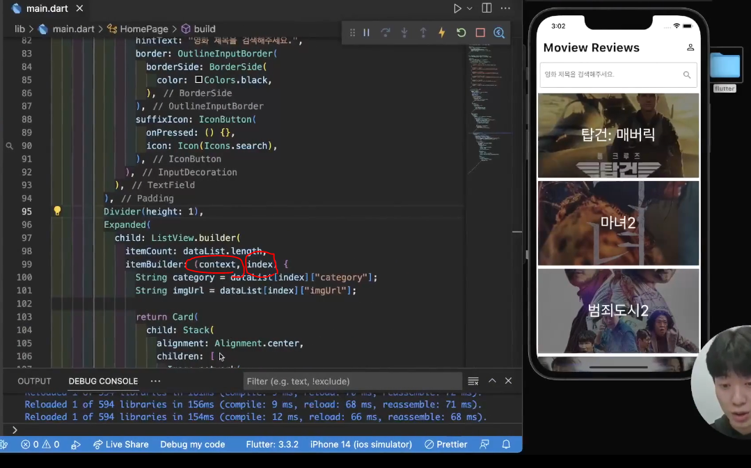The height and width of the screenshot is (468, 751).
Task: Click Alignment.center on line 105
Action: pyautogui.click(x=258, y=343)
